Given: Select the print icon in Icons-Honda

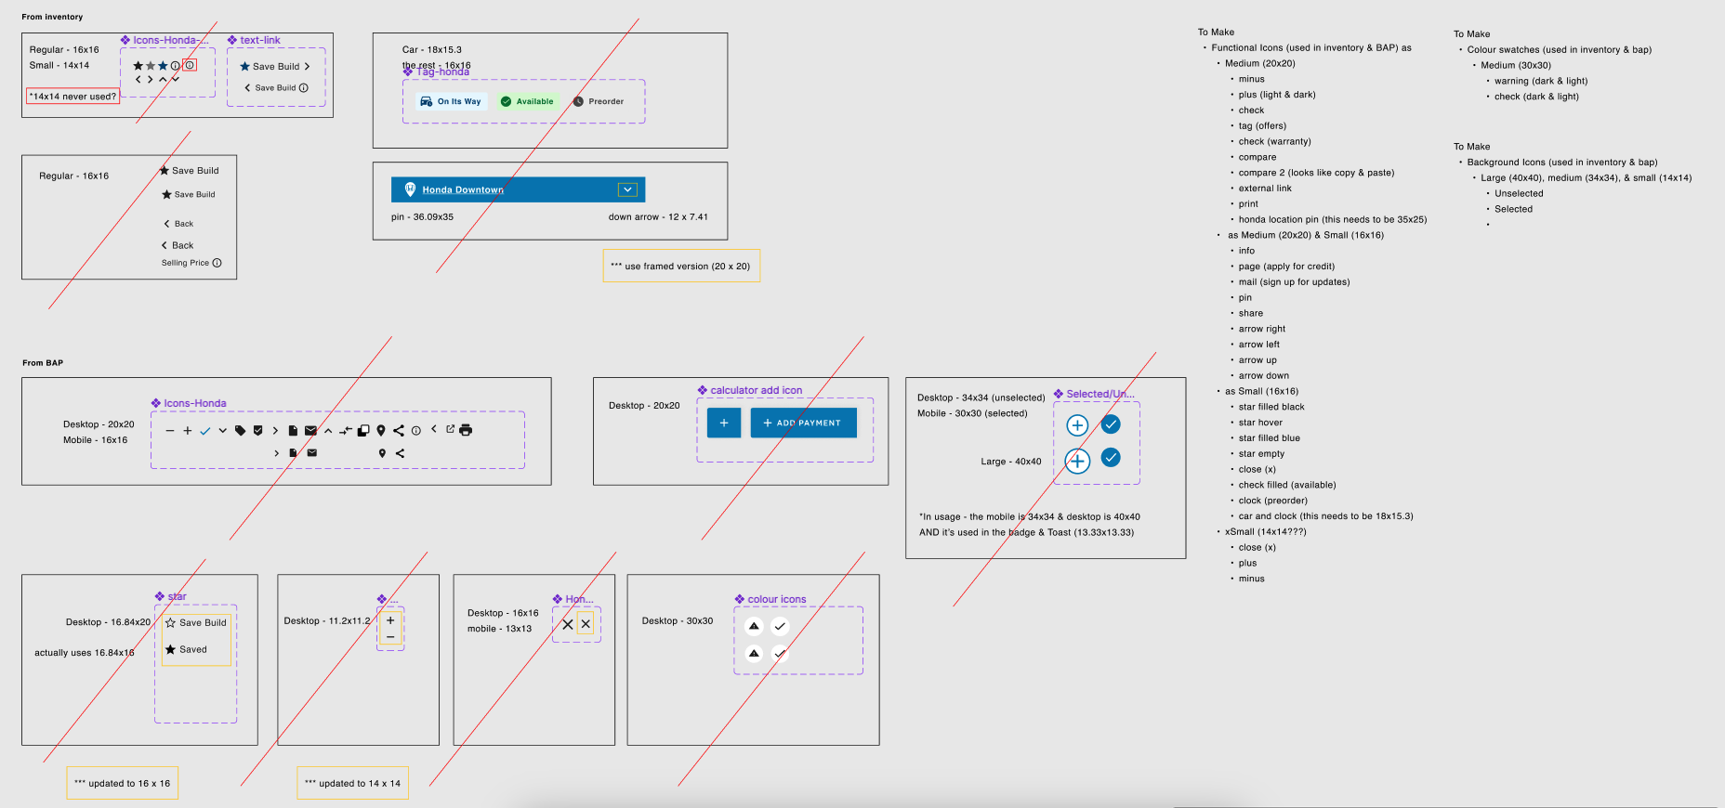Looking at the screenshot, I should pos(466,430).
